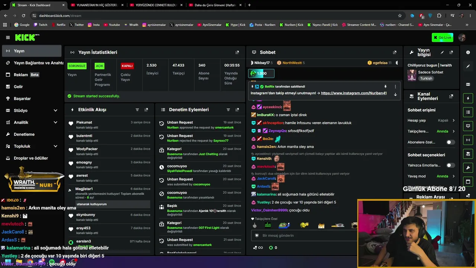The image size is (476, 268).
Task: Edit stream info with the pencil icon
Action: 442,52
